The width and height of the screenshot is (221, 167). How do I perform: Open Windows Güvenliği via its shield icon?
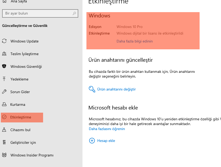coord(4,66)
